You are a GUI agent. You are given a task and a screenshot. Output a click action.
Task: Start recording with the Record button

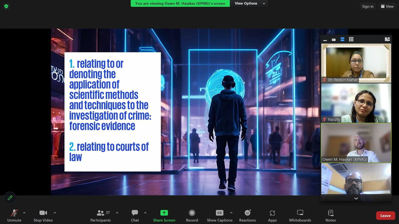(192, 216)
